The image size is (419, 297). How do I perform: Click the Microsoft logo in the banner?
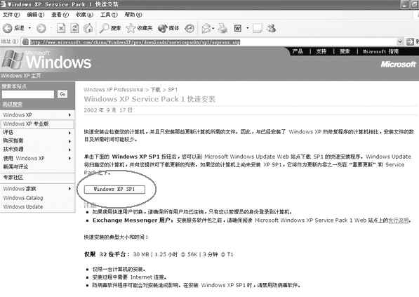click(398, 64)
